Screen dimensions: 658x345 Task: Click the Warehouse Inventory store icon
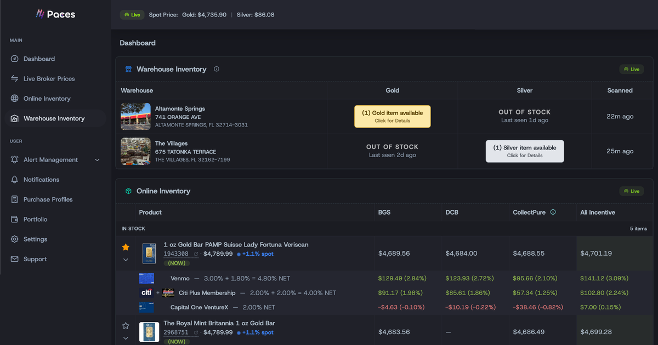pyautogui.click(x=128, y=69)
